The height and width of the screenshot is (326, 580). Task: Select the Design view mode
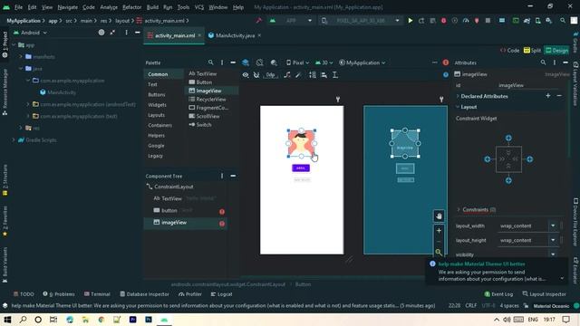[556, 51]
